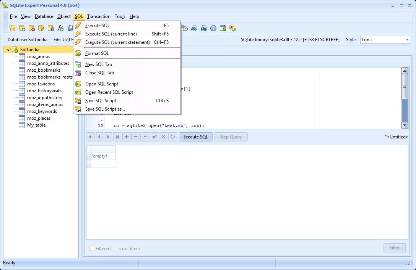The image size is (416, 270).
Task: Click the last toolbar icon right of the green download arrow
Action: click(x=232, y=28)
